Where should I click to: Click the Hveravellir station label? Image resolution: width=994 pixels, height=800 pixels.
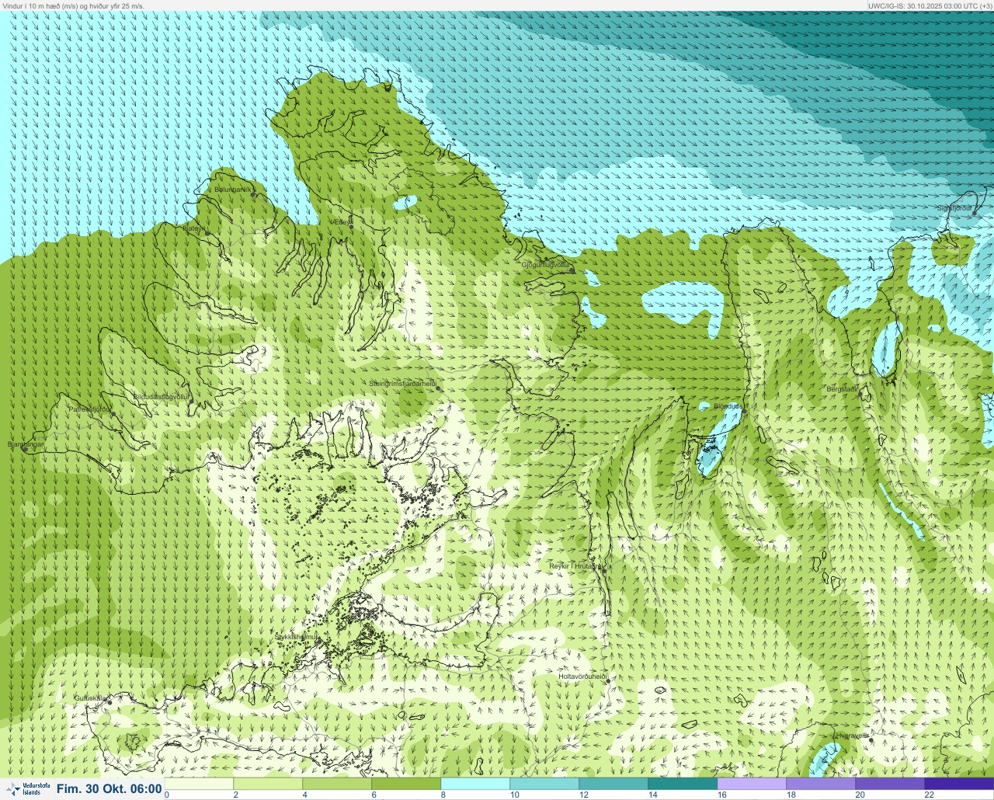pos(851,735)
